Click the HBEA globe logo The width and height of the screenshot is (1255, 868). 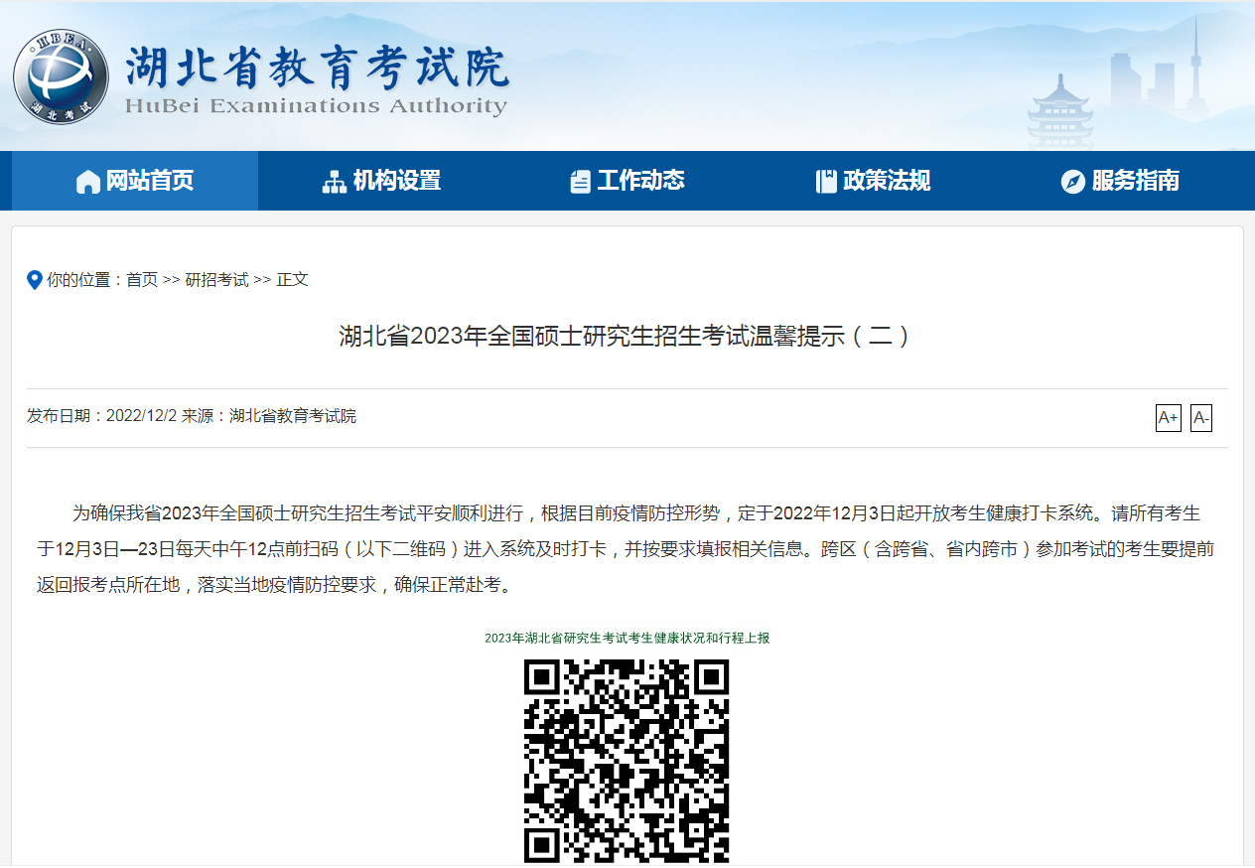(x=61, y=77)
